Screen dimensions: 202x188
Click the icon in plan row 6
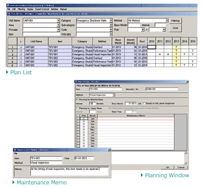pyautogui.click(x=21, y=65)
